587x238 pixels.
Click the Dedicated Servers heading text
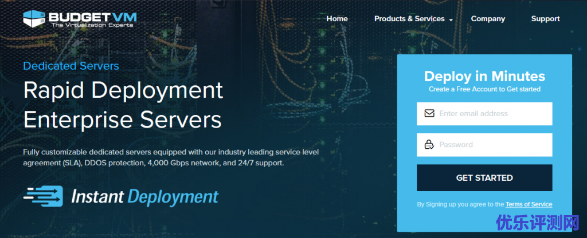(71, 66)
